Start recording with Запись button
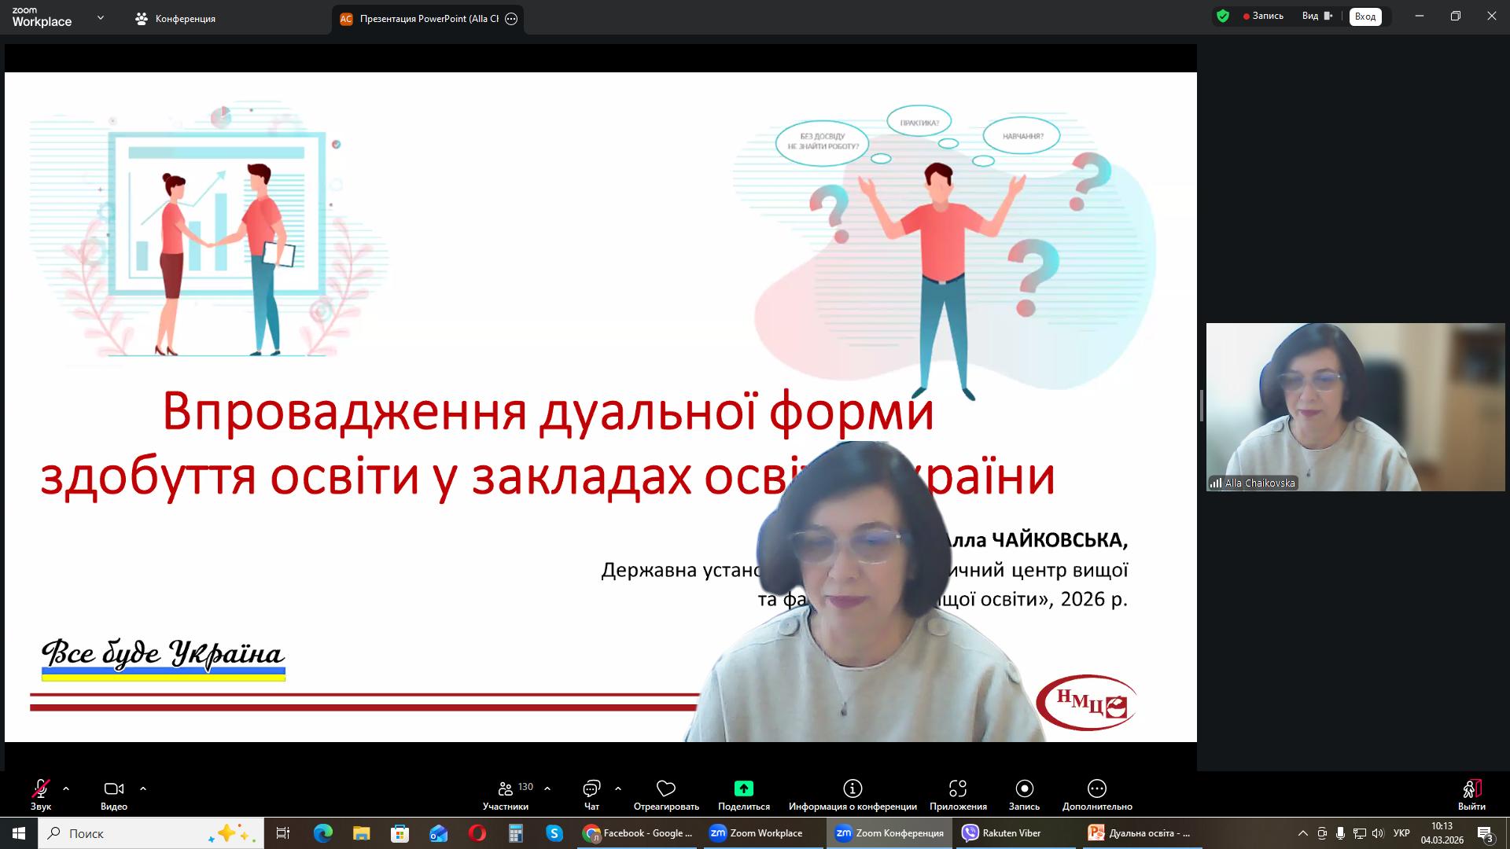This screenshot has height=849, width=1510. (1024, 788)
